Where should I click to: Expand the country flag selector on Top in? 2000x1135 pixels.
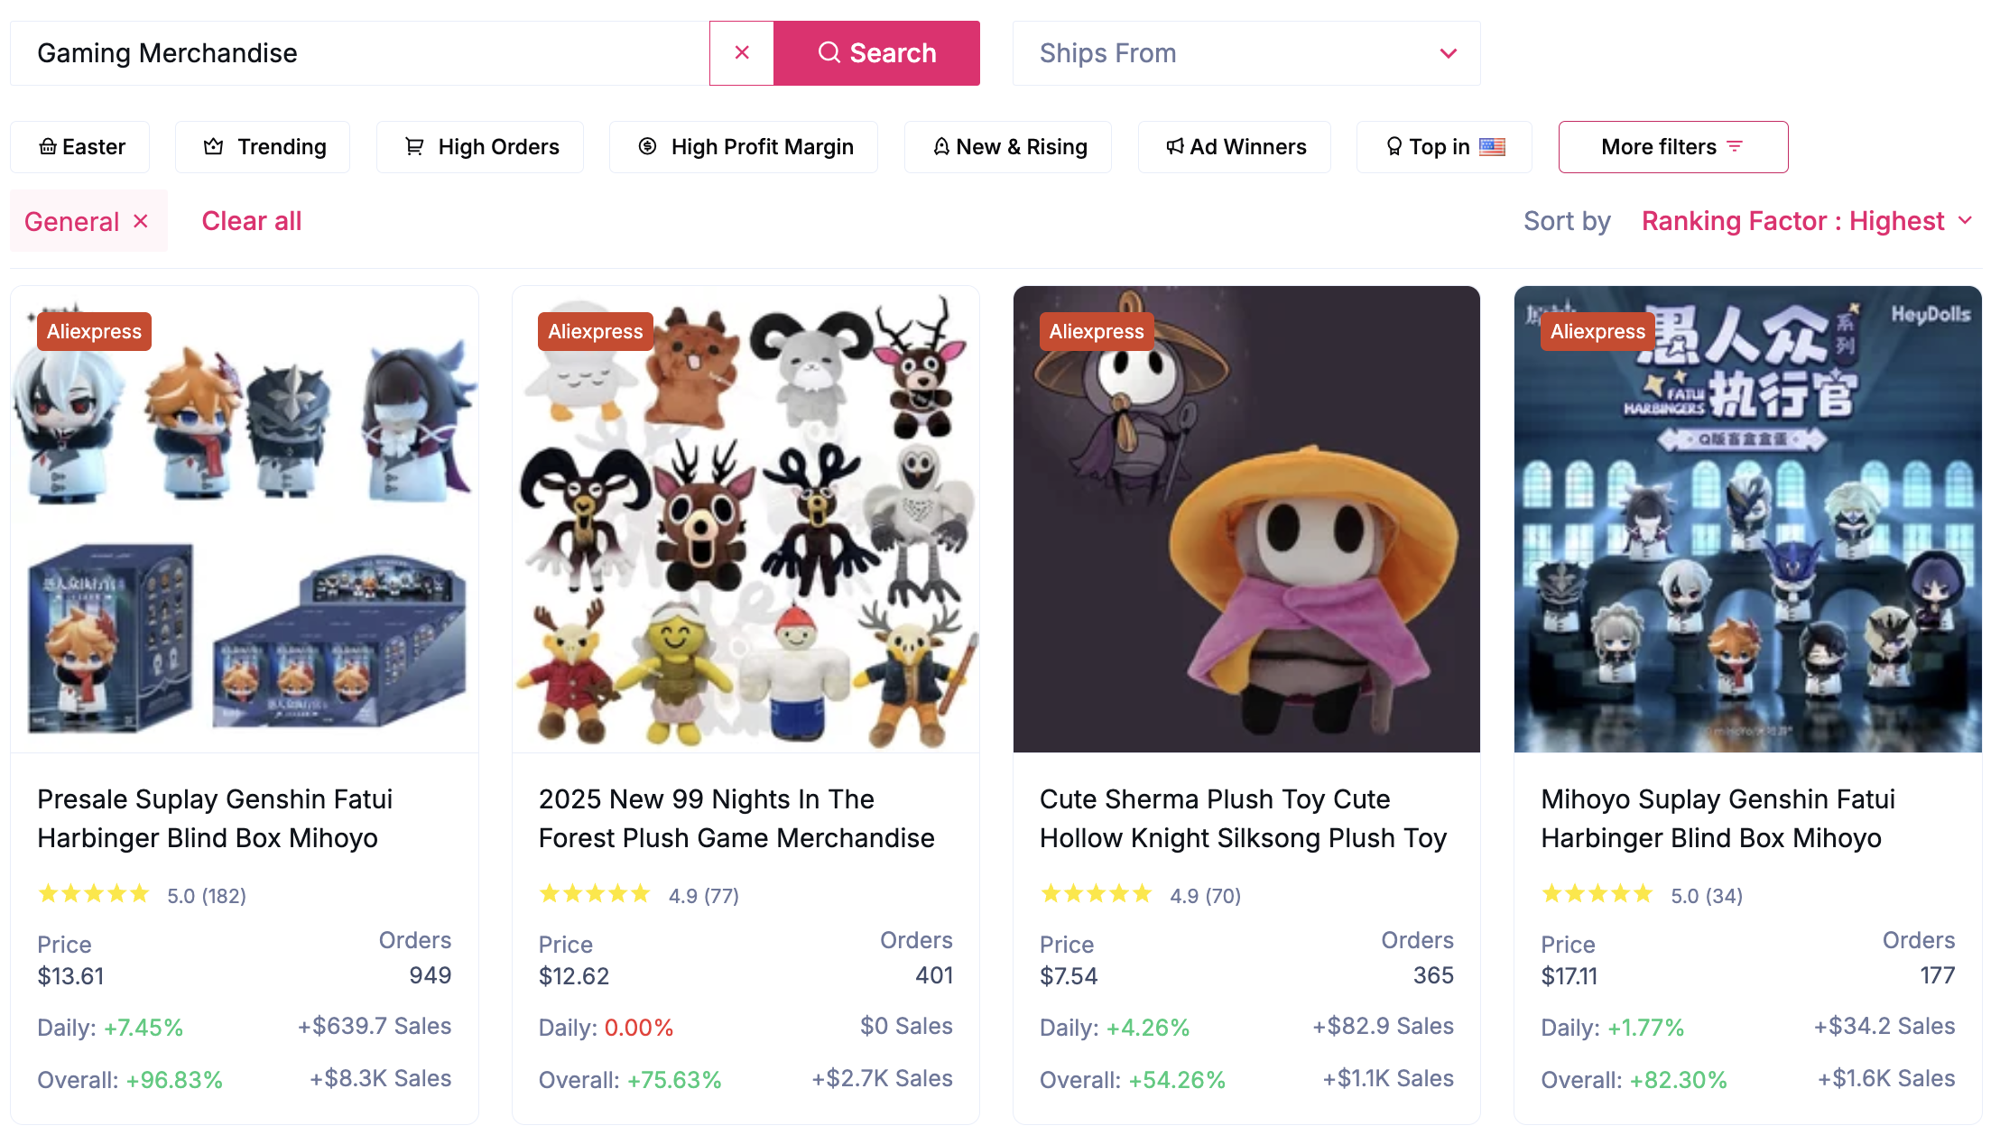tap(1493, 146)
